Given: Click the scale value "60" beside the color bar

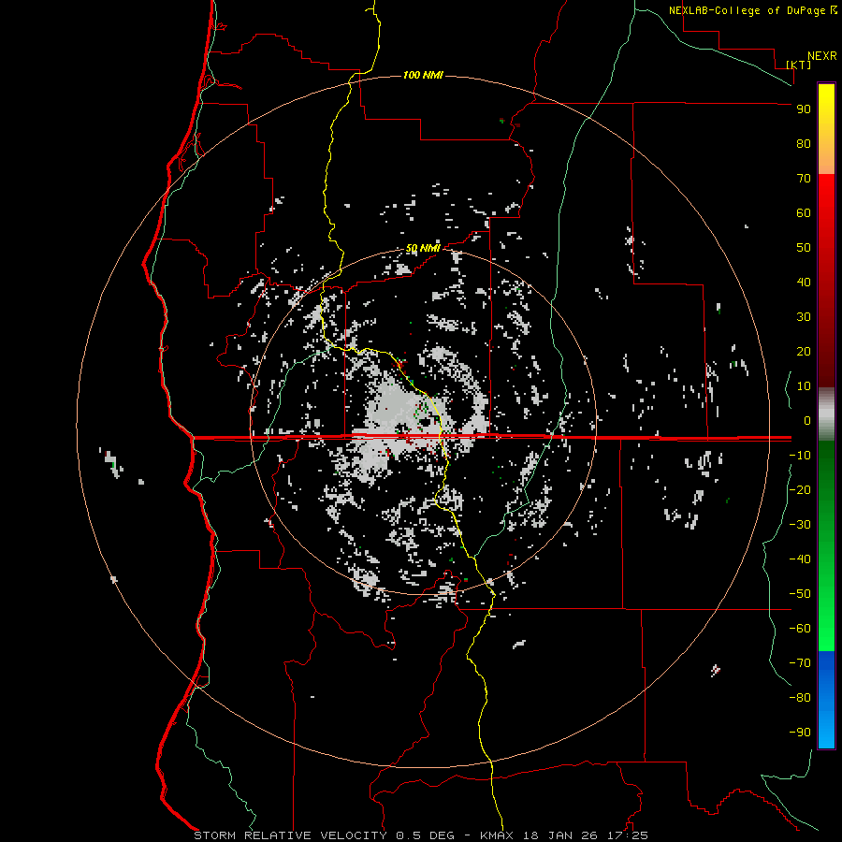Looking at the screenshot, I should click(x=804, y=212).
